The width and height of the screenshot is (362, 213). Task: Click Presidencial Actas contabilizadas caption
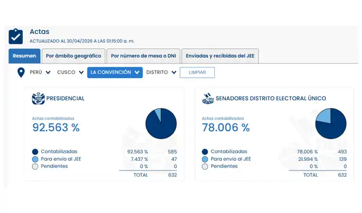point(53,118)
